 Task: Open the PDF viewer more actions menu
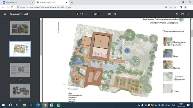pyautogui.click(x=188, y=14)
